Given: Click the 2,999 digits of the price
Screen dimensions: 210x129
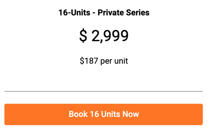Looking at the screenshot, I should point(110,36).
